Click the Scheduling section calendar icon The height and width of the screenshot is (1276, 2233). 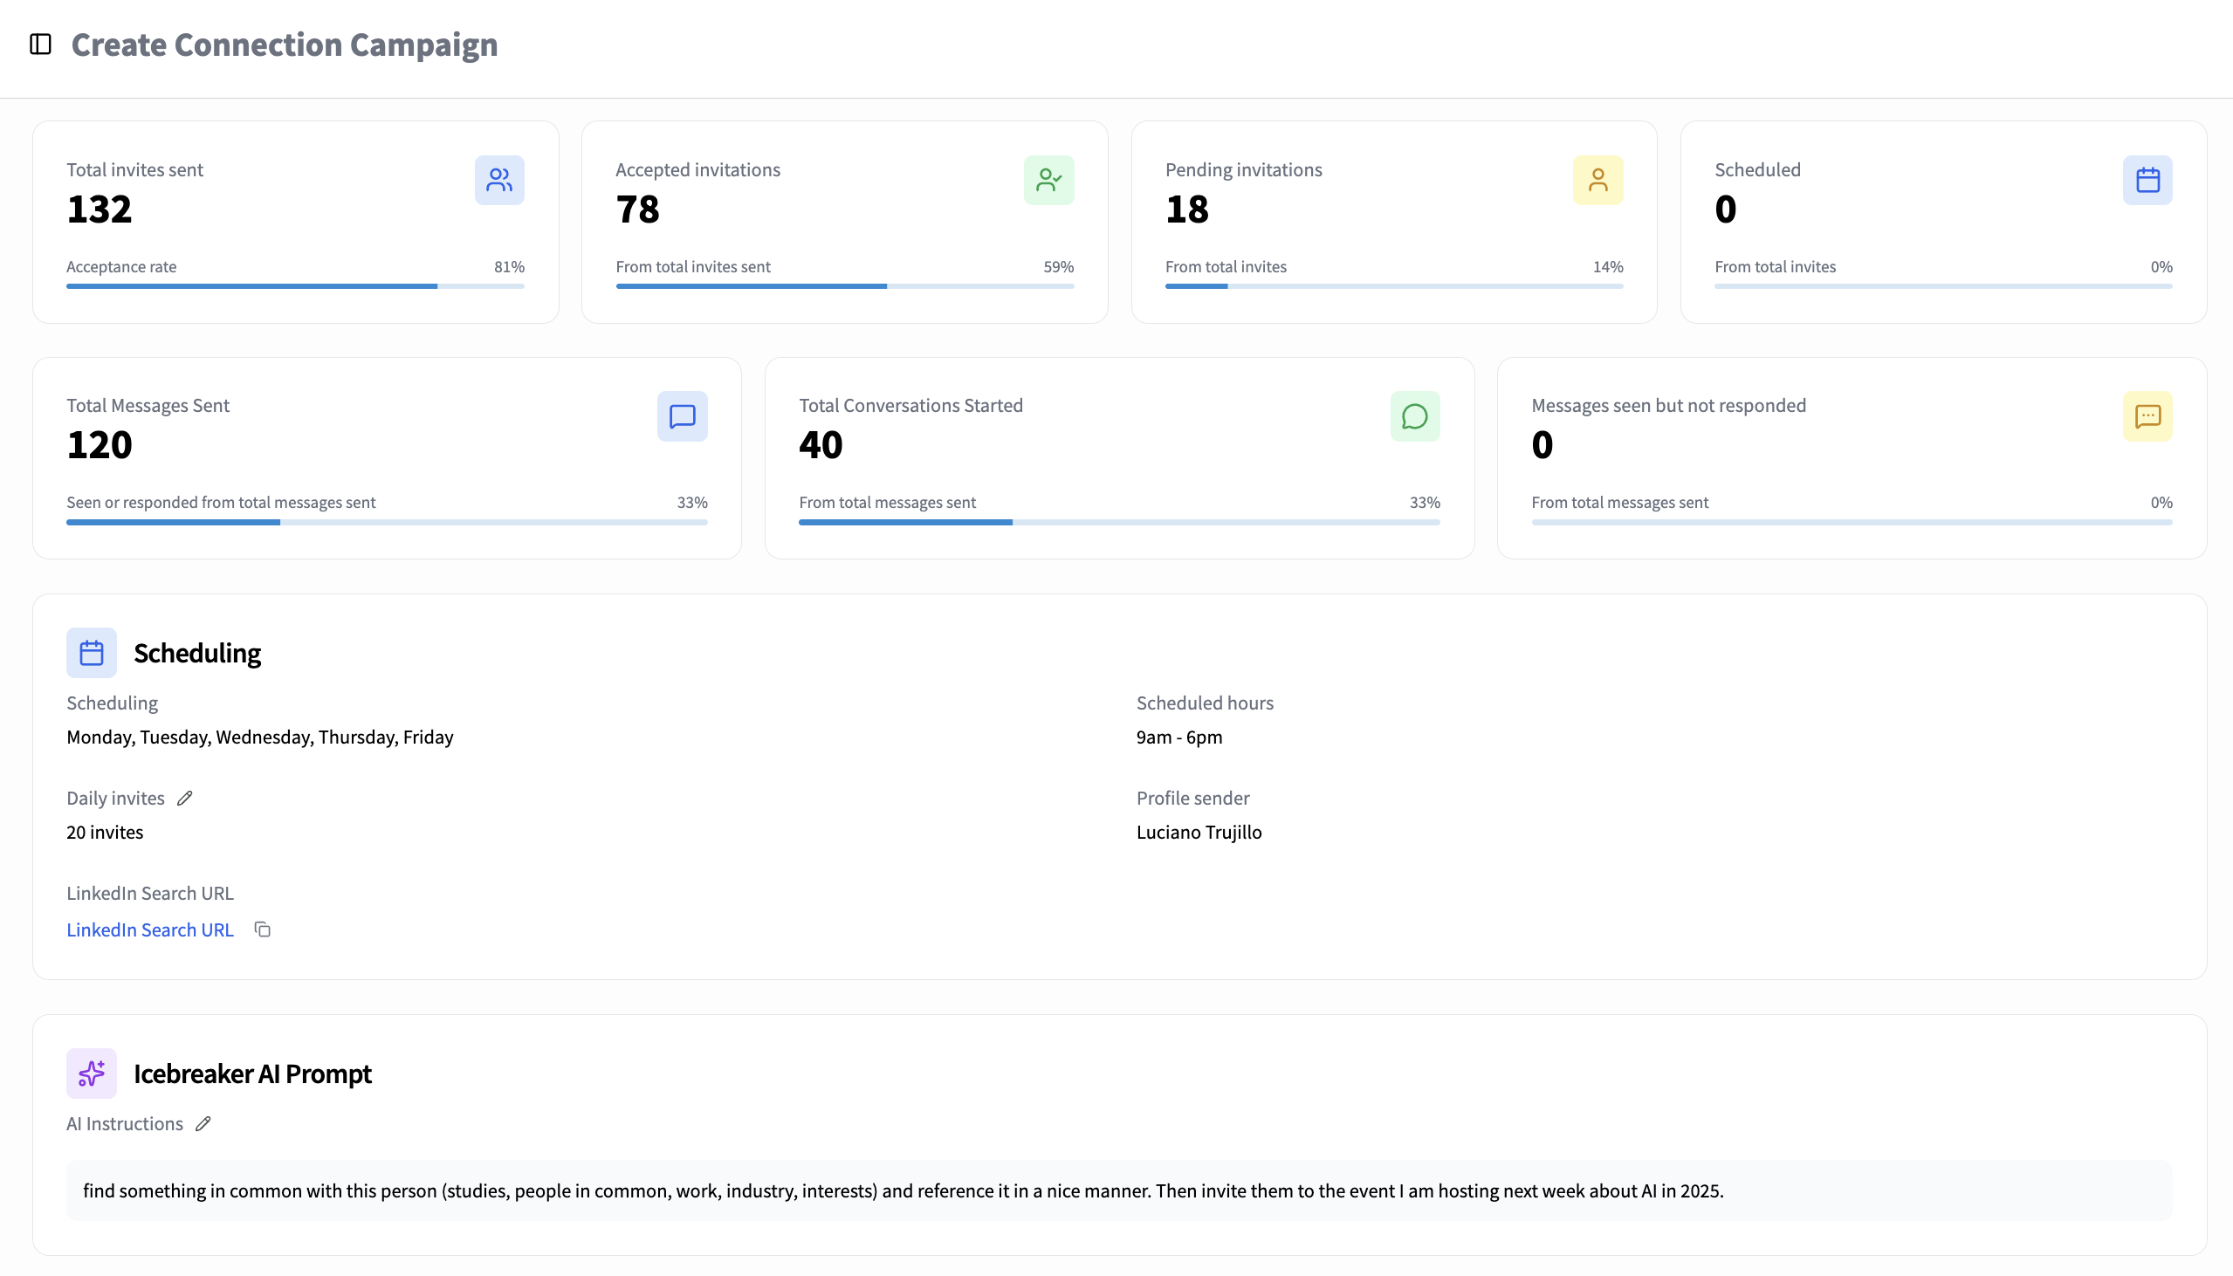coord(91,652)
